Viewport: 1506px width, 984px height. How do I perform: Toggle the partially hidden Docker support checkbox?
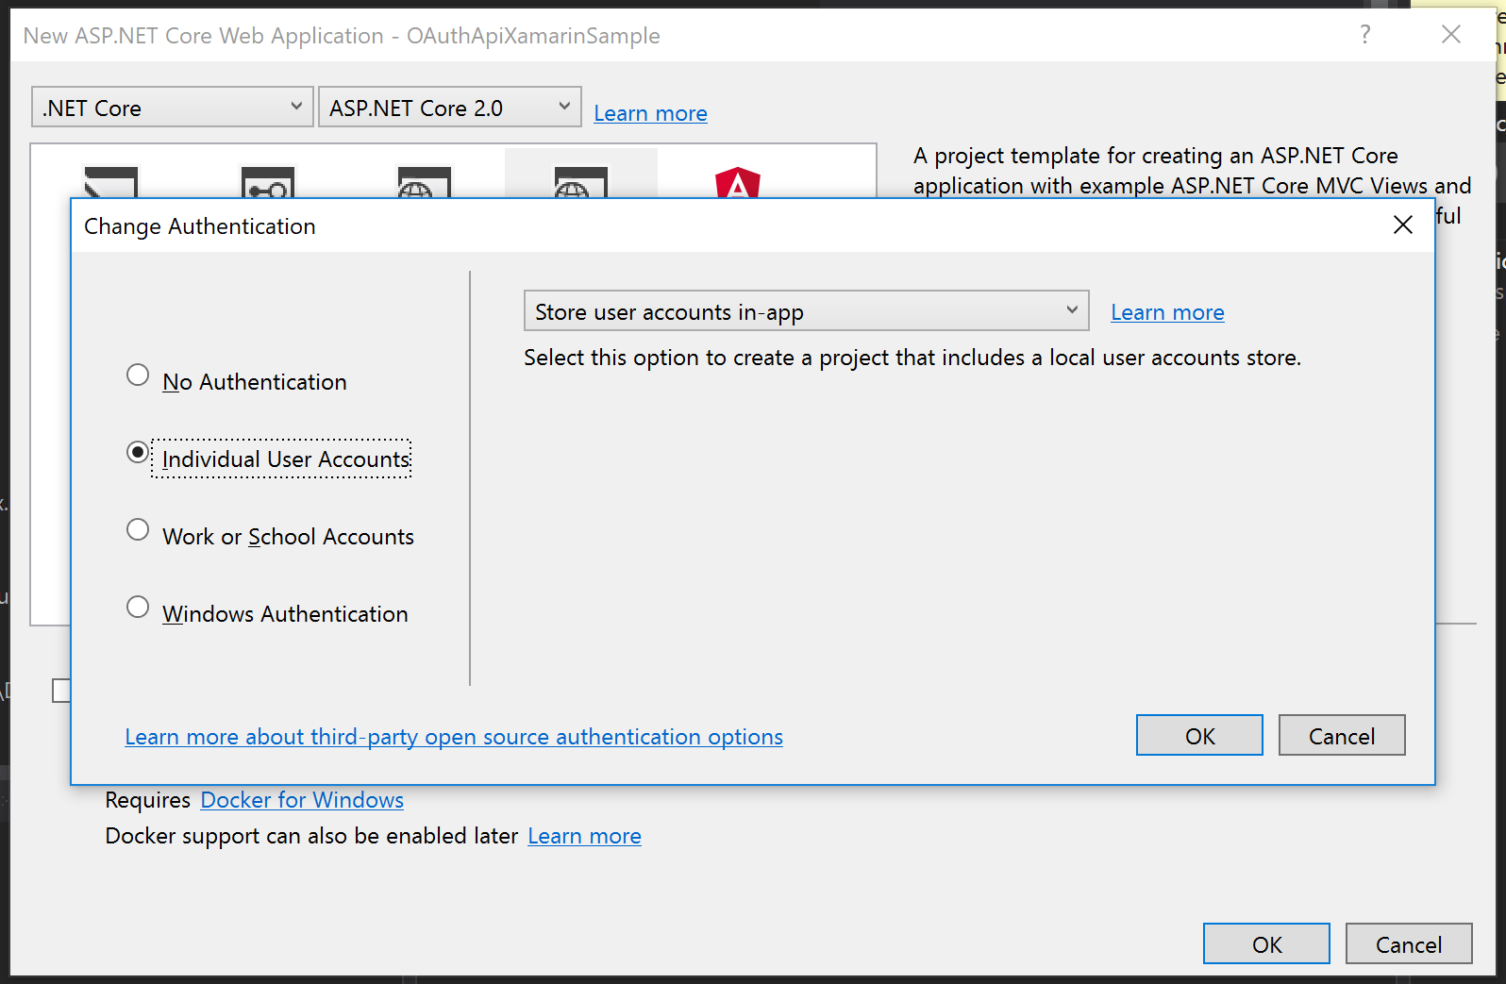coord(61,691)
